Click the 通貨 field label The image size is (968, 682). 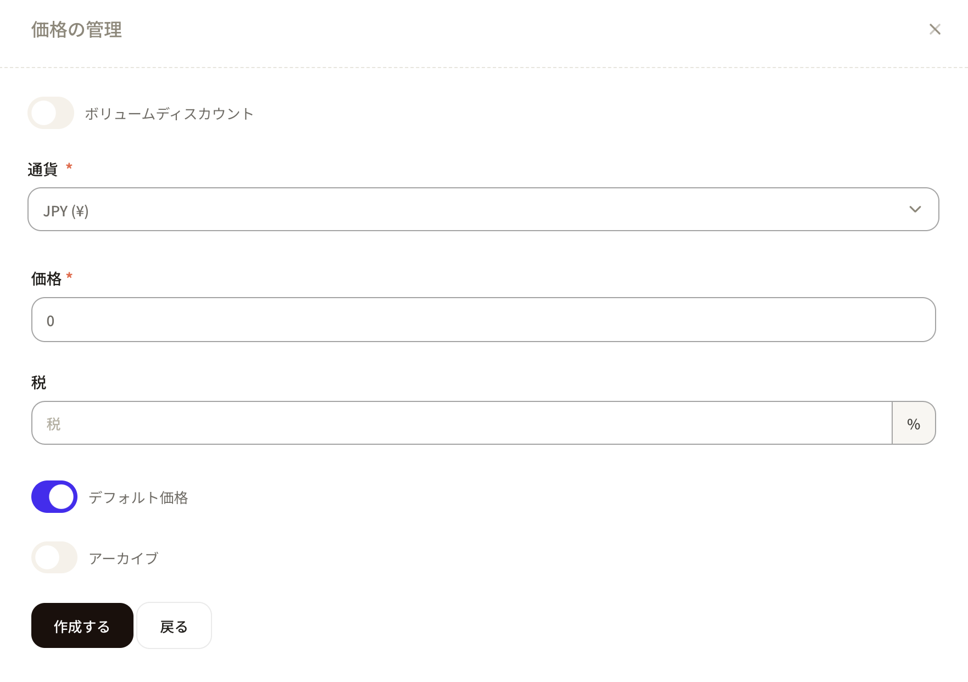point(43,170)
